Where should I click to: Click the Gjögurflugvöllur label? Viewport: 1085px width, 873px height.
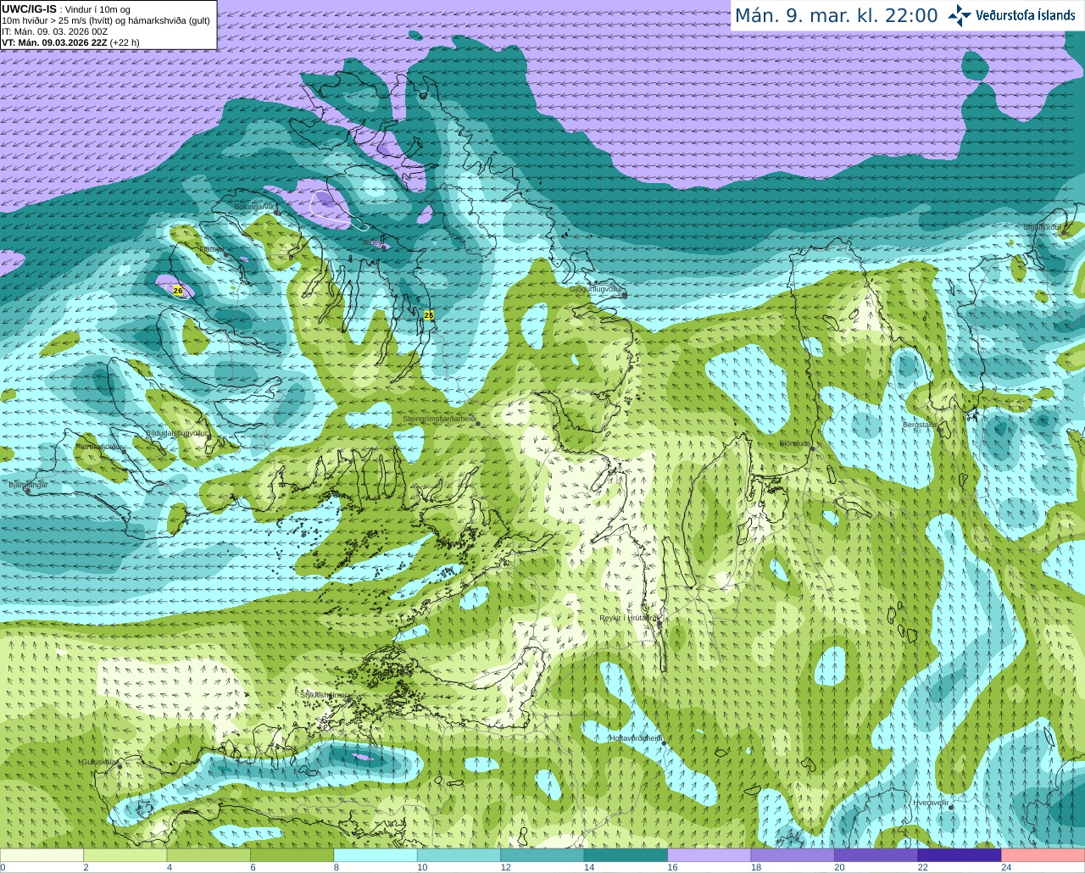point(597,289)
